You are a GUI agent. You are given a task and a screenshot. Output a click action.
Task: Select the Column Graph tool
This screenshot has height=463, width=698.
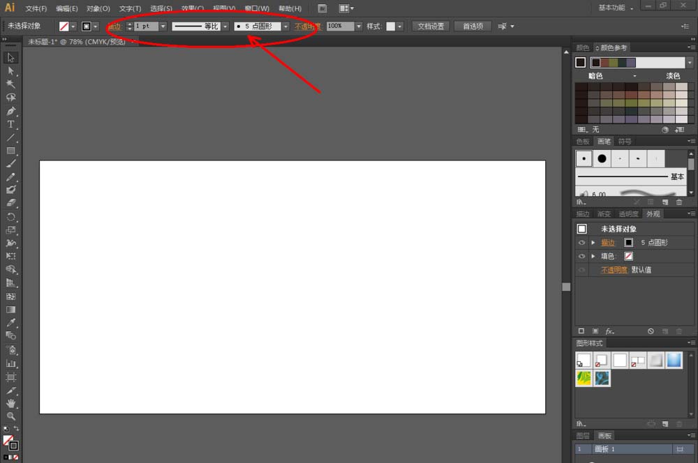coord(10,364)
